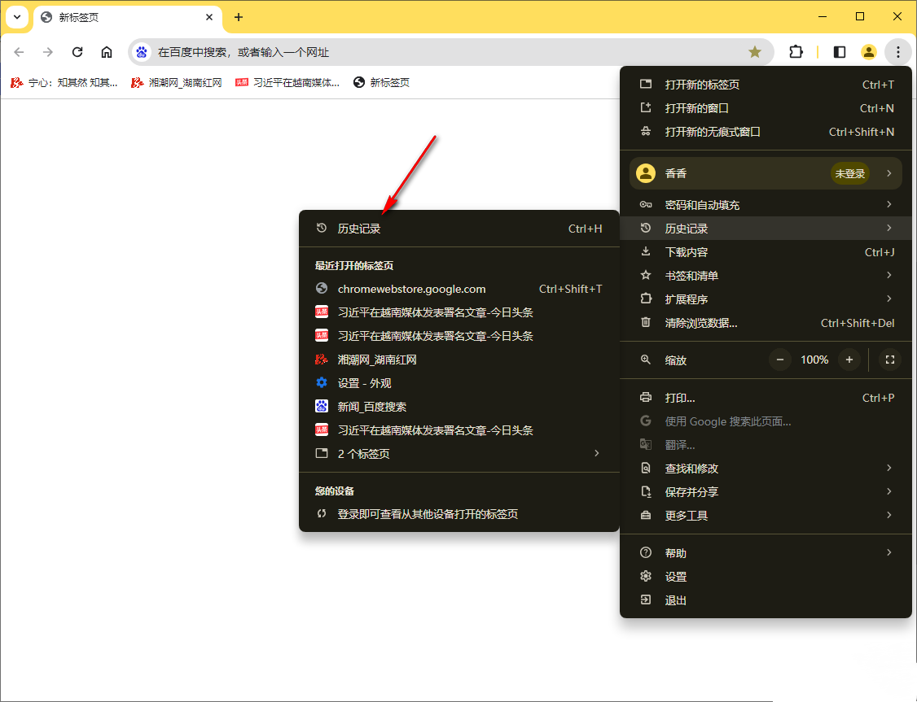Click the printer icon beside 打印
Screen dimensions: 917x702
pyautogui.click(x=646, y=397)
